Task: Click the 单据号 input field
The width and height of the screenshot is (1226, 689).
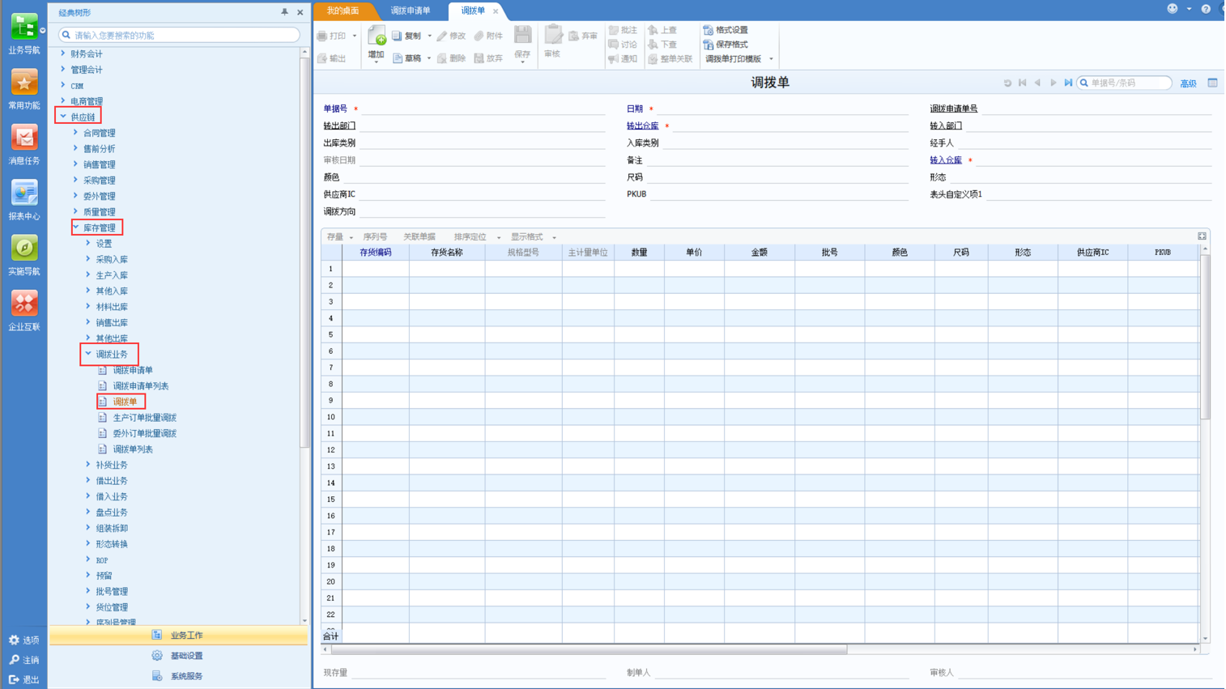Action: 483,108
